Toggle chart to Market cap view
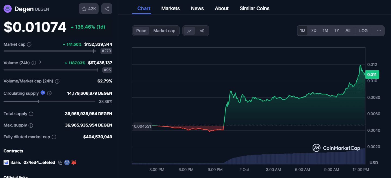The height and width of the screenshot is (178, 391). pos(164,31)
